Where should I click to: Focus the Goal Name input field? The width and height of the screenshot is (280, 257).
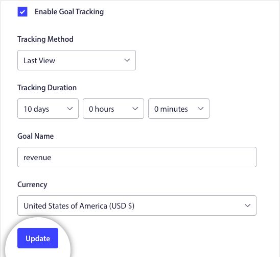tap(137, 157)
